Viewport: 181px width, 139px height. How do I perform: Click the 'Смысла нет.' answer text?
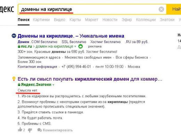point(28,90)
